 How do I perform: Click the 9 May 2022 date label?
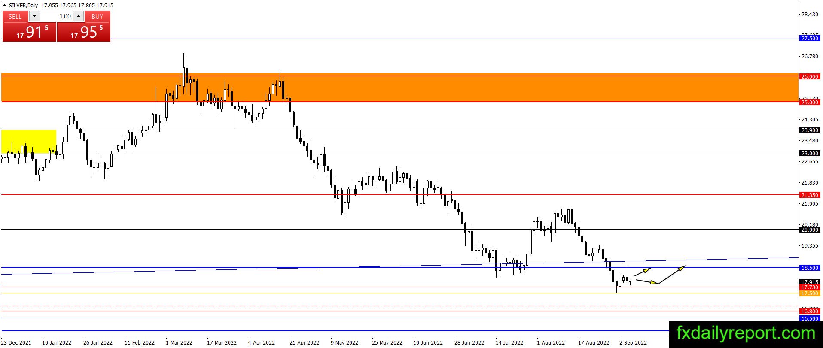point(344,343)
